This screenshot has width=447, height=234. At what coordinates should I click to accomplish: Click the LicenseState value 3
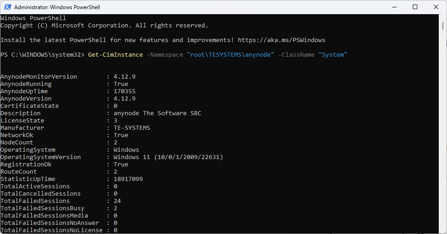(x=116, y=120)
